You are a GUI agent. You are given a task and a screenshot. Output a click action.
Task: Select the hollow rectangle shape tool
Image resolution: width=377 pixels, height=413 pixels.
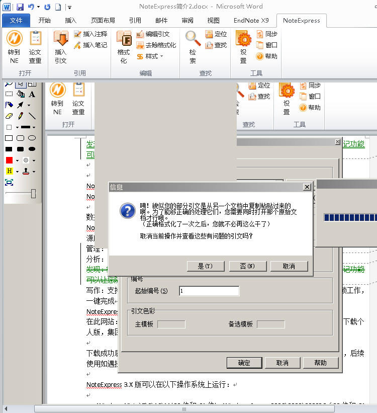tap(9, 138)
